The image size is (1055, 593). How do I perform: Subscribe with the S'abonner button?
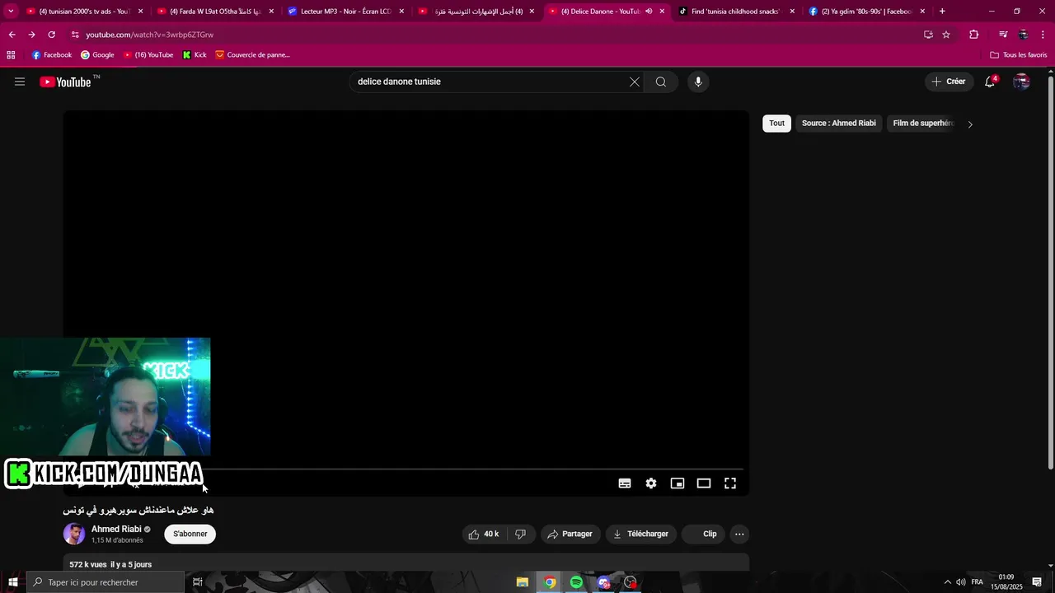point(190,534)
